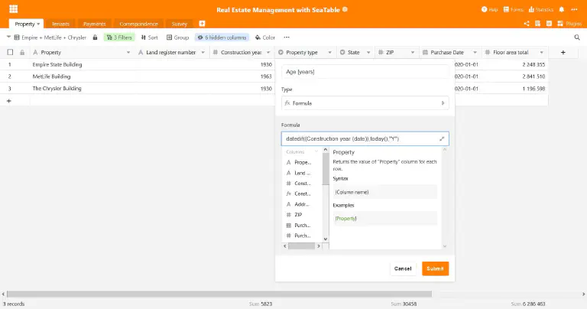Search records with magnifier icon
This screenshot has width=587, height=309.
point(577,37)
